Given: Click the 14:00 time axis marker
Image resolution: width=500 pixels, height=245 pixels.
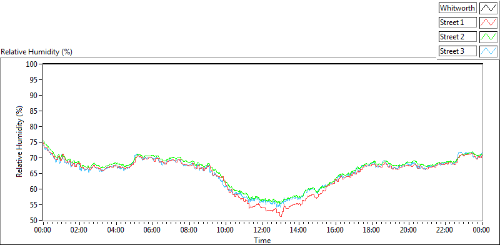Looking at the screenshot, I should coord(299,231).
